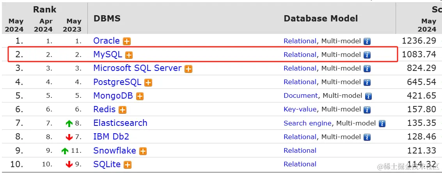Click the score 128.46

421,137
